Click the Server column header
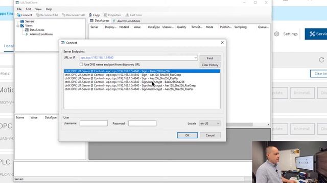The image size is (327, 183). point(95,27)
